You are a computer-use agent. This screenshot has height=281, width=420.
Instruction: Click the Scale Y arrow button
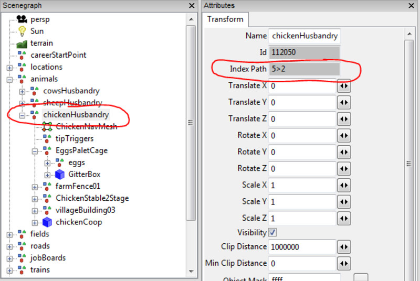tap(344, 202)
